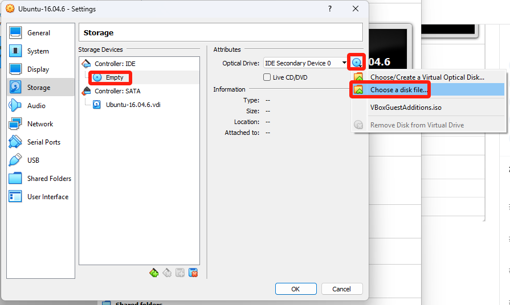Open the Optical Drive dropdown

[x=306, y=63]
